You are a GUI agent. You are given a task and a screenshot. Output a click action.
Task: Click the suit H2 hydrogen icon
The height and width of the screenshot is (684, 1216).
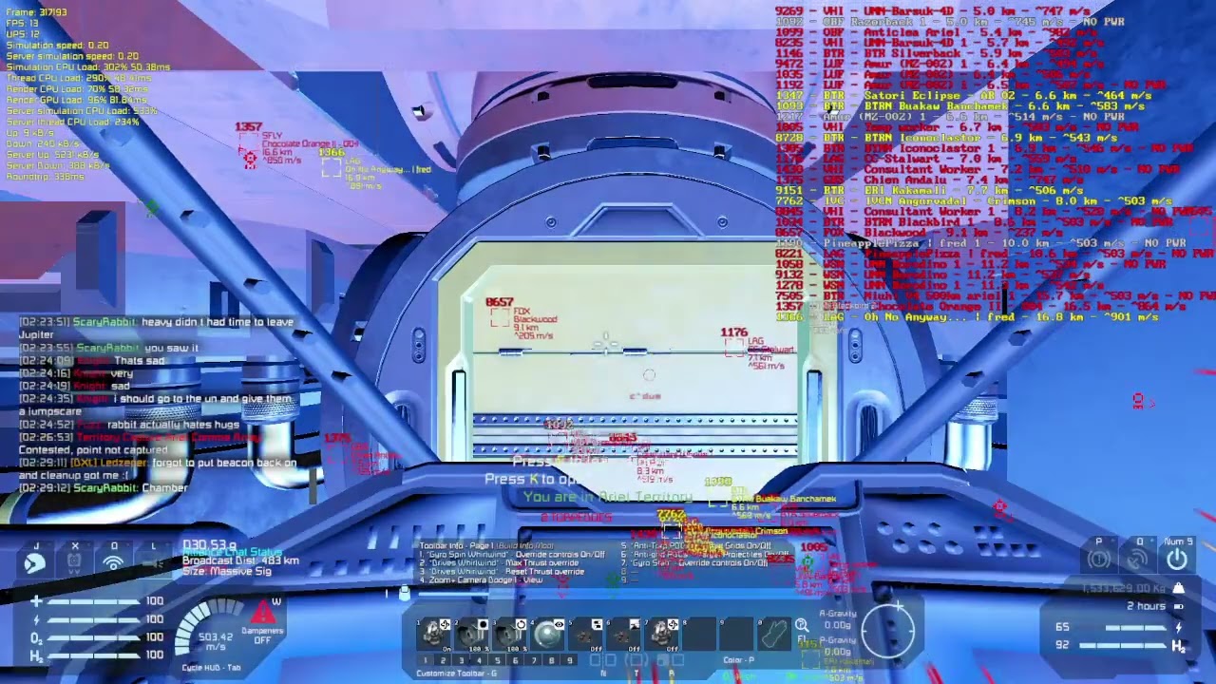(36, 655)
